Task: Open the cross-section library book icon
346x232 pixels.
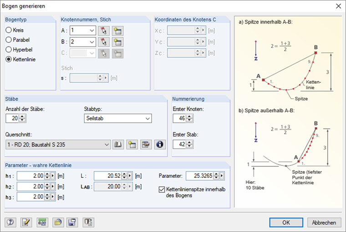Action: click(118, 145)
